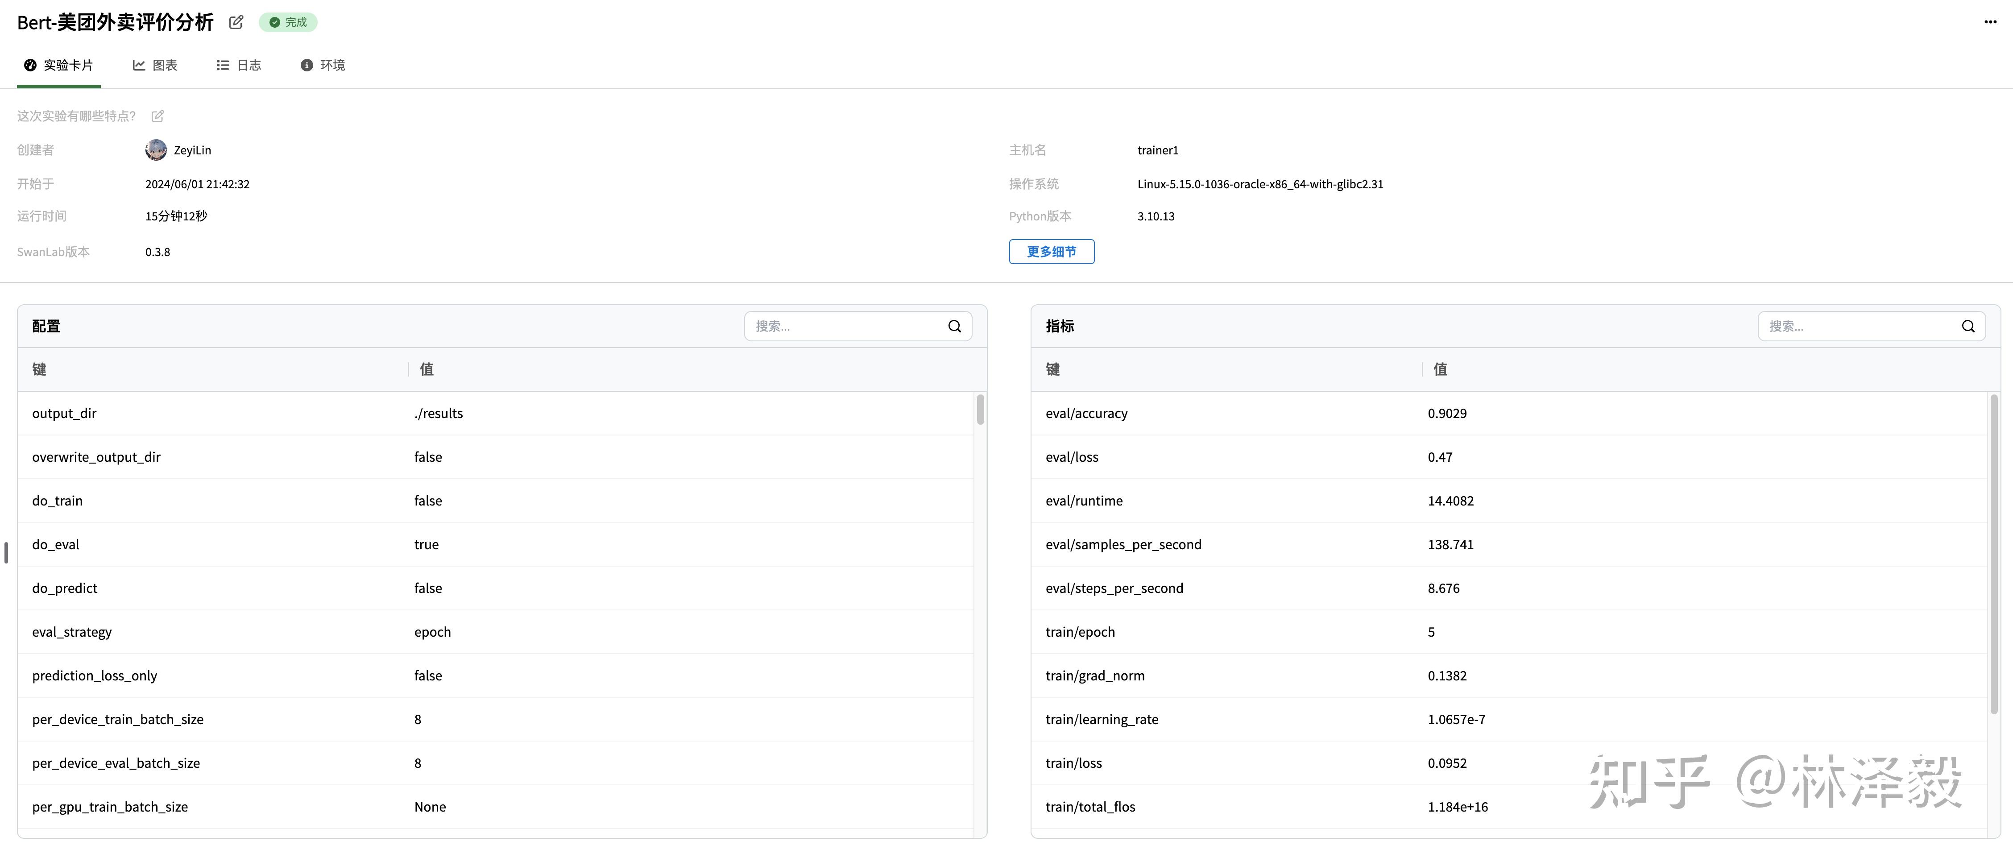Switch to the 图表 tab
Image resolution: width=2013 pixels, height=862 pixels.
[155, 66]
